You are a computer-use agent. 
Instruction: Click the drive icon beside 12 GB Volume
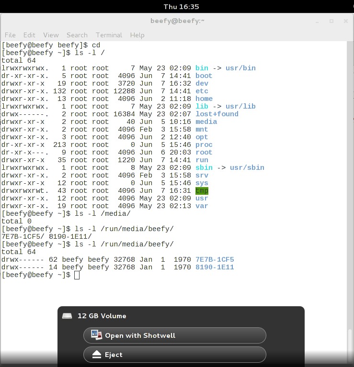click(x=68, y=316)
